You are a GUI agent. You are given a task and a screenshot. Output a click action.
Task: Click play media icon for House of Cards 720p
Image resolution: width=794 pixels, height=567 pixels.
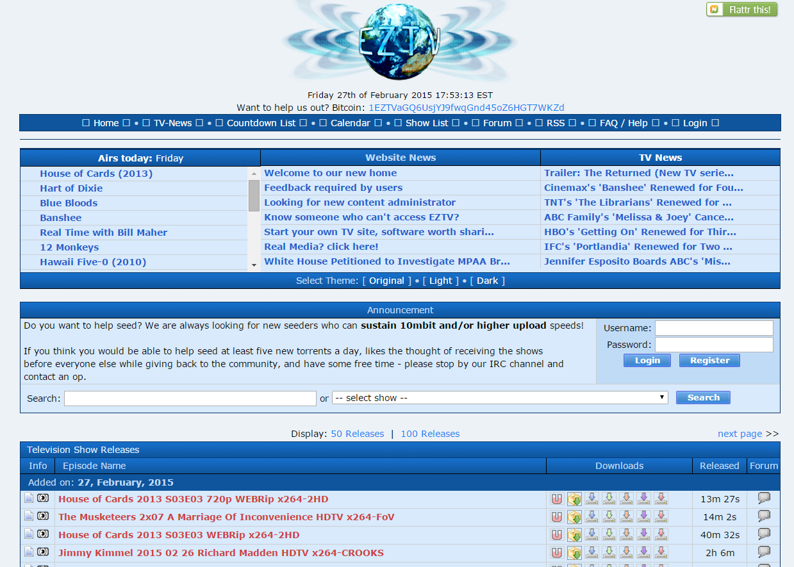pos(43,498)
